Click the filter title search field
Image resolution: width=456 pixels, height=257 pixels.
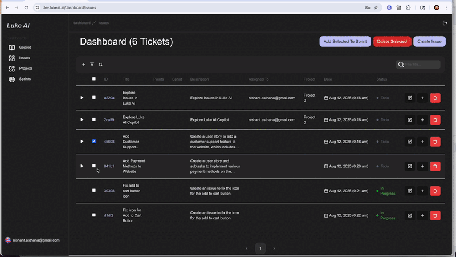coord(421,65)
